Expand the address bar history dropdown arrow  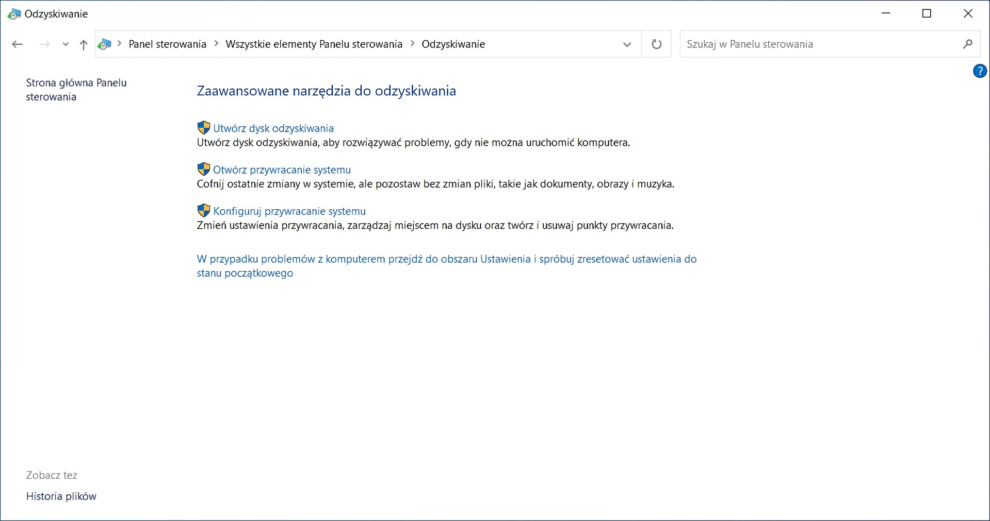click(x=626, y=44)
